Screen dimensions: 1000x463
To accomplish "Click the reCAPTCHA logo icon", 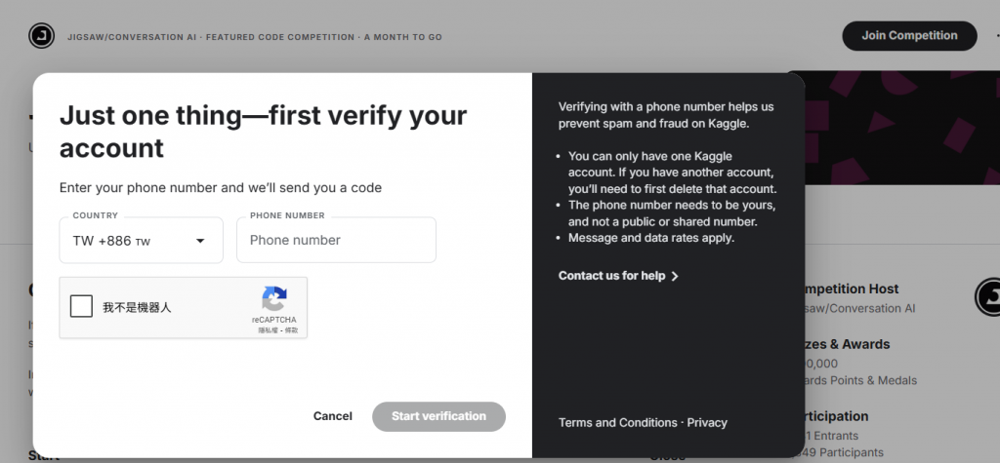I will pyautogui.click(x=274, y=299).
